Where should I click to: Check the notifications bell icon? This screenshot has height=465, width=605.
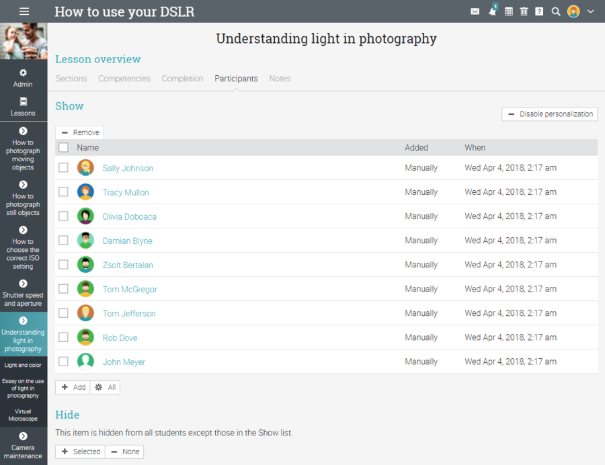point(492,11)
